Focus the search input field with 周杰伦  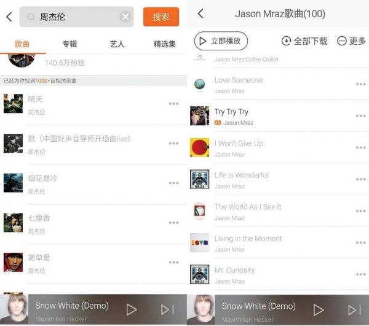point(76,17)
